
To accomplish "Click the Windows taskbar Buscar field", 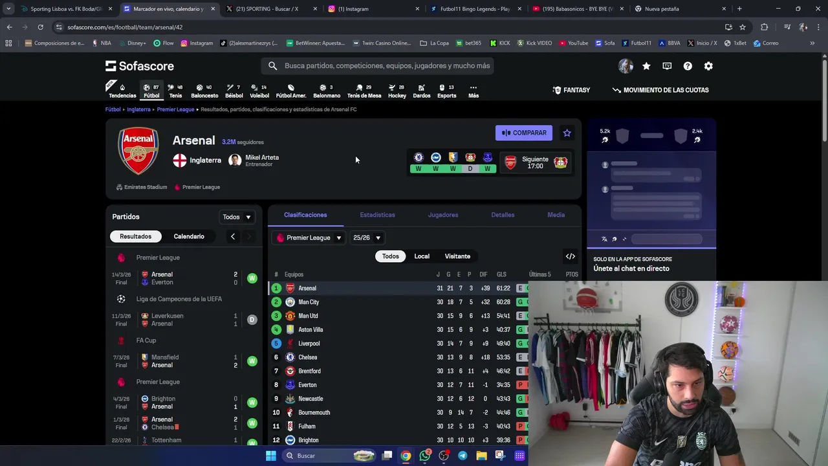I will click(328, 456).
